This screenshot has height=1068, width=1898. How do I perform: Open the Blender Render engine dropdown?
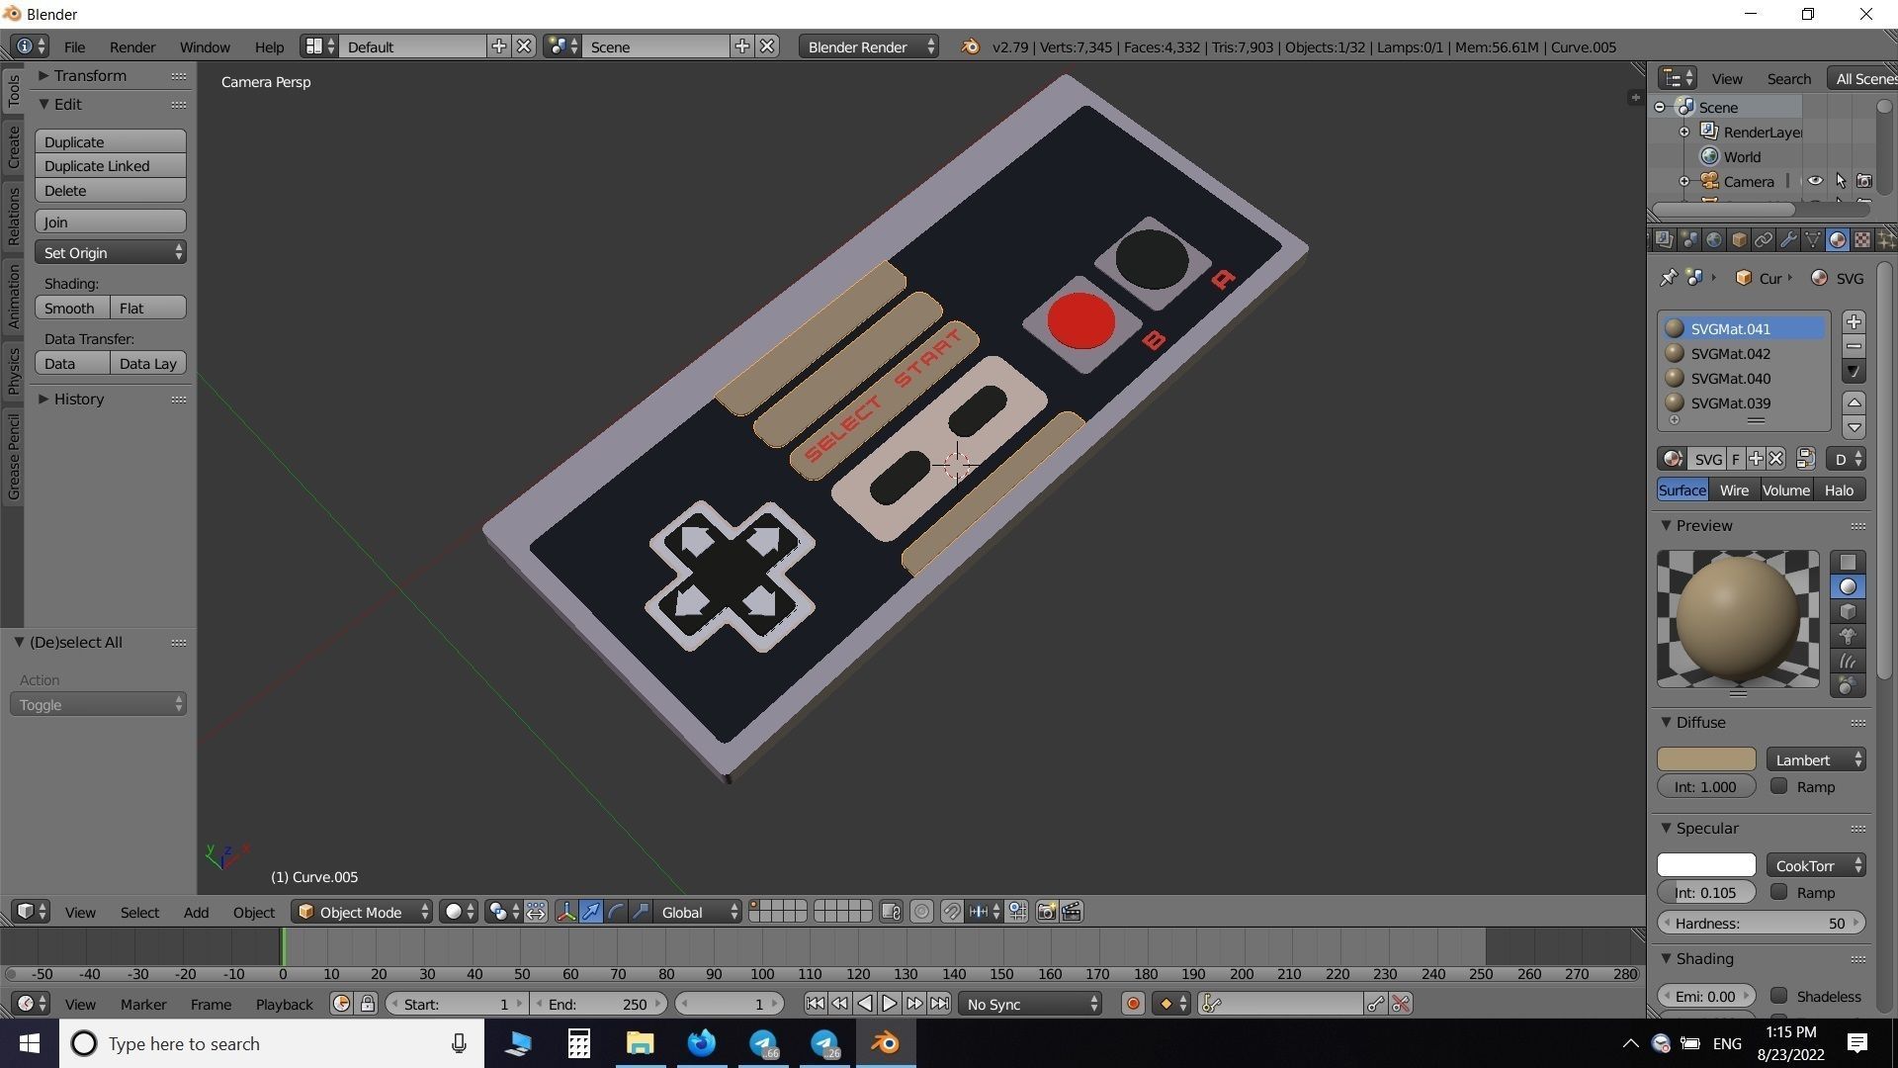click(869, 46)
